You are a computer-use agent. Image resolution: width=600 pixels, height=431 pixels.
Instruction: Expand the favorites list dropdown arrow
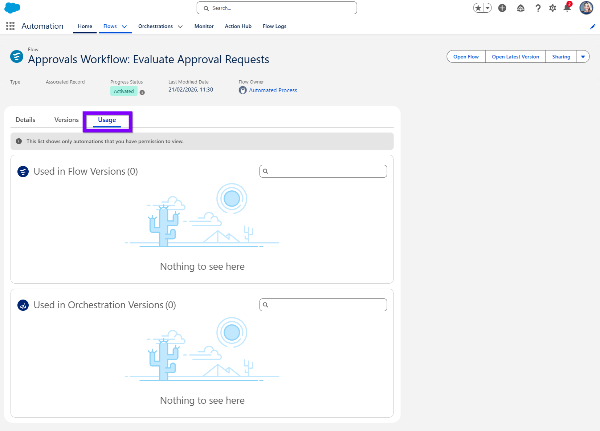pos(487,8)
